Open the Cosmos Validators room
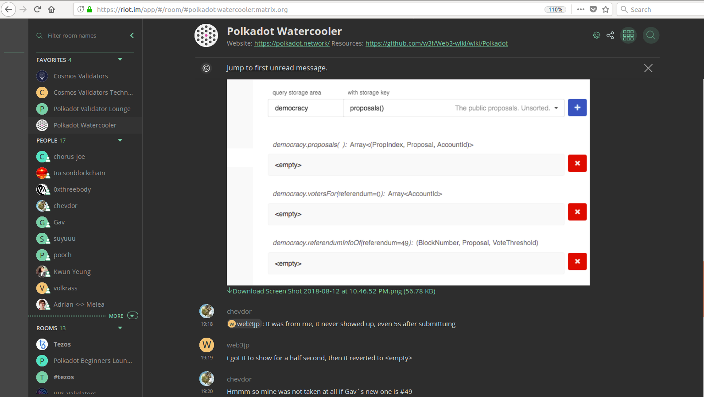 coord(85,76)
